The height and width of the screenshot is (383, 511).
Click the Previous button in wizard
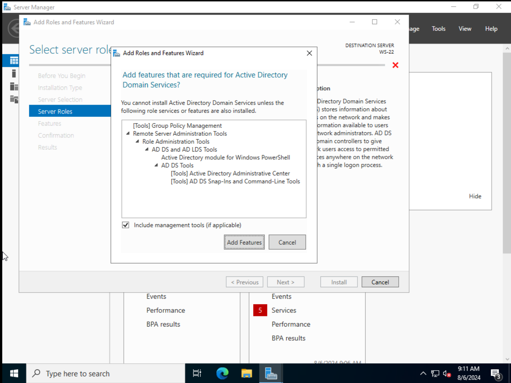point(244,282)
